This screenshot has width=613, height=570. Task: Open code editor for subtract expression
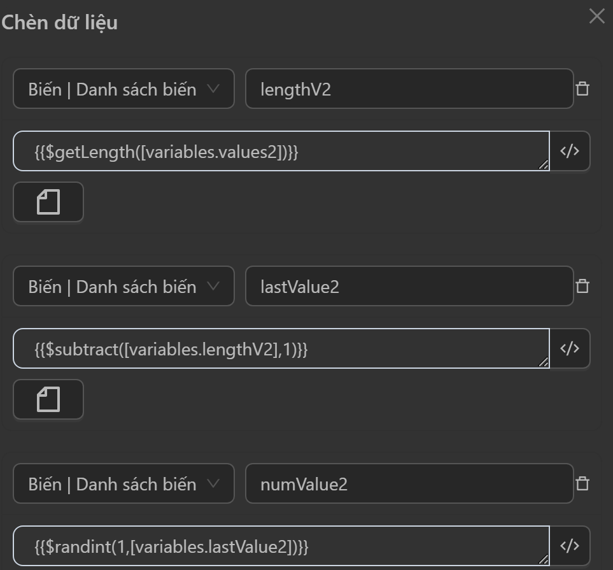[x=569, y=348]
